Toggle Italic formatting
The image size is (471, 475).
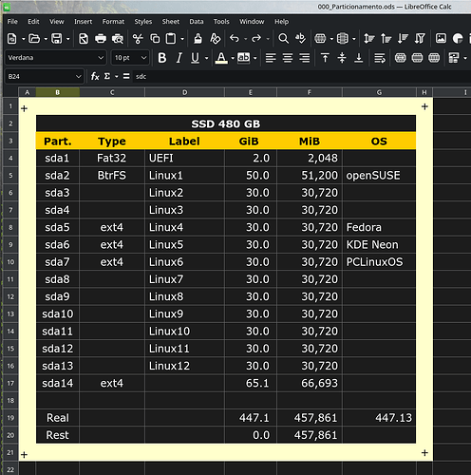pos(179,58)
